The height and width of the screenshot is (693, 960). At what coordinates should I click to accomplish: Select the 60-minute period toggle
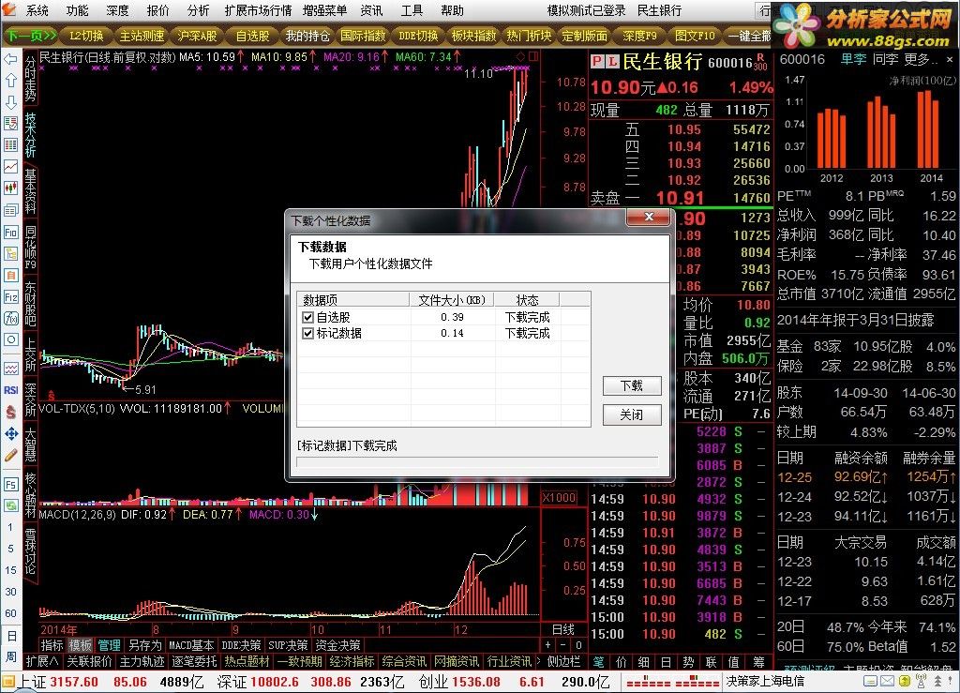tap(10, 612)
